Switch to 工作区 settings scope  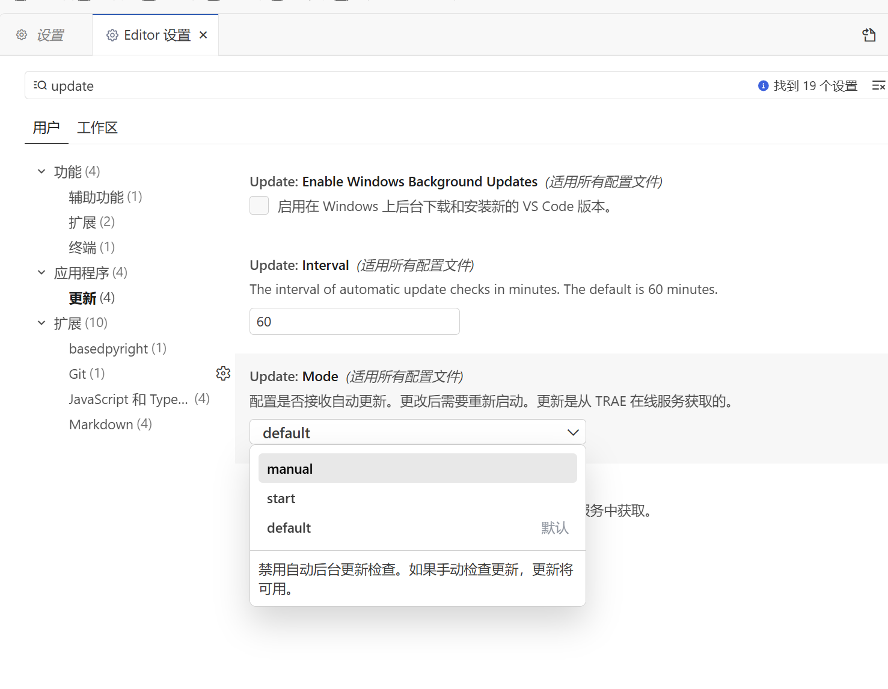97,127
